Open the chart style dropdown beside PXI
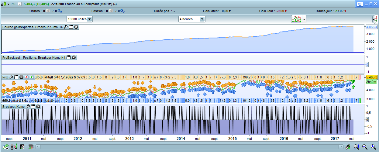 click(x=8, y=4)
